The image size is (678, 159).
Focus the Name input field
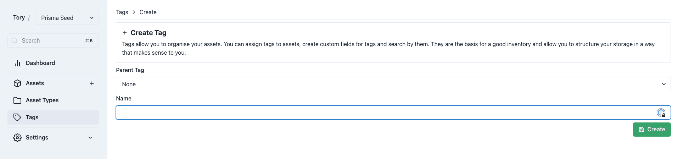(x=393, y=113)
